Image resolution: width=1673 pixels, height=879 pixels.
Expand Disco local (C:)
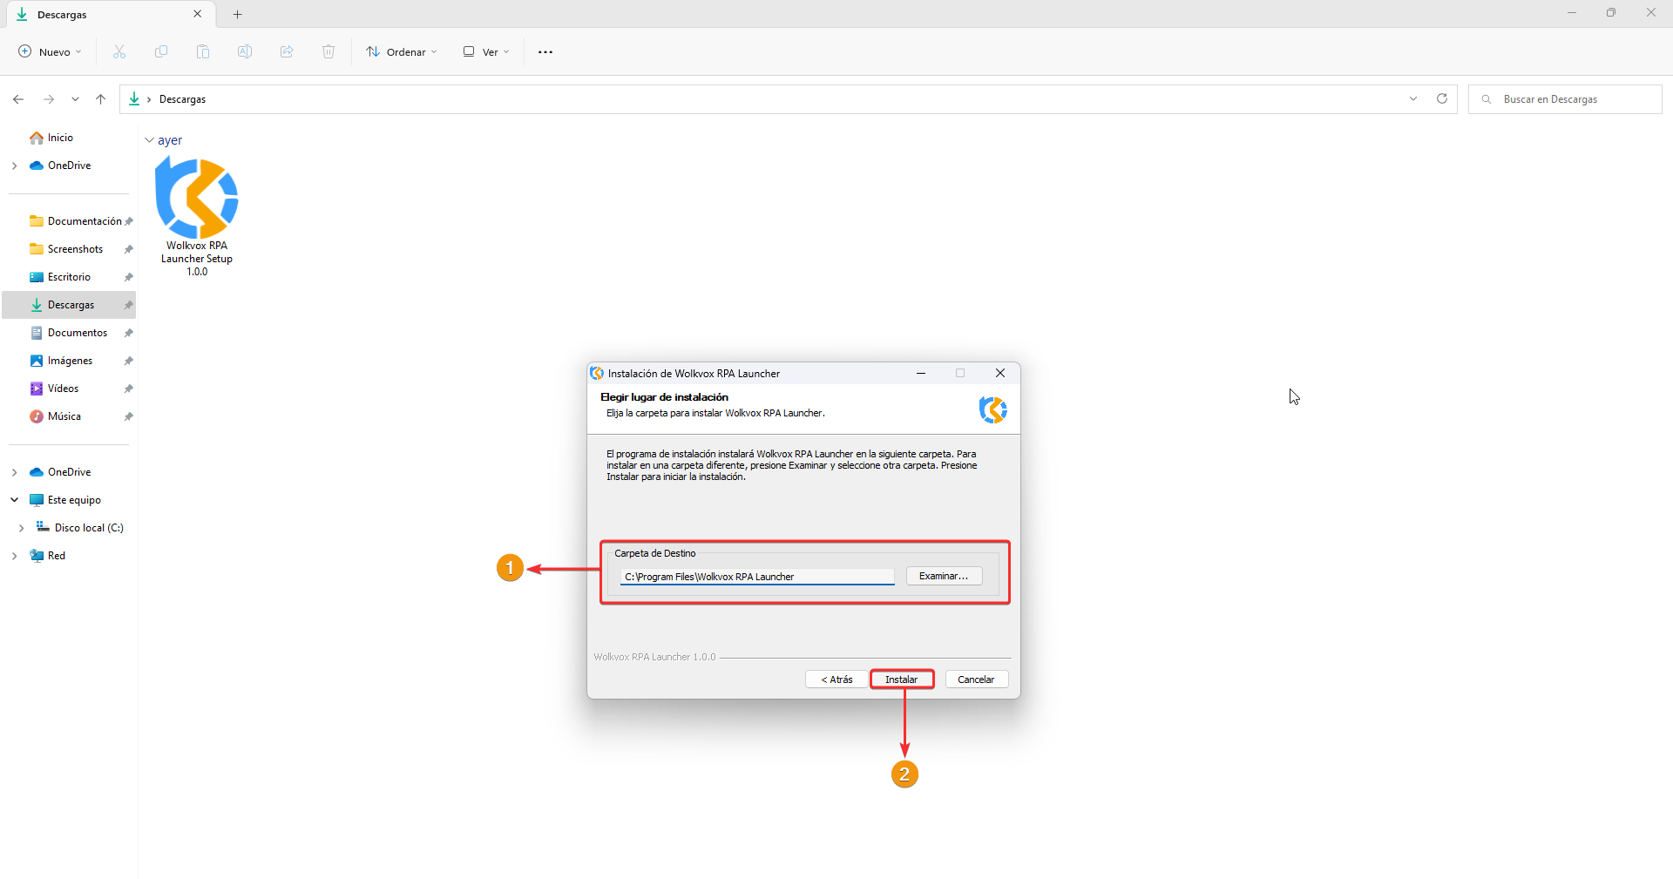[21, 528]
